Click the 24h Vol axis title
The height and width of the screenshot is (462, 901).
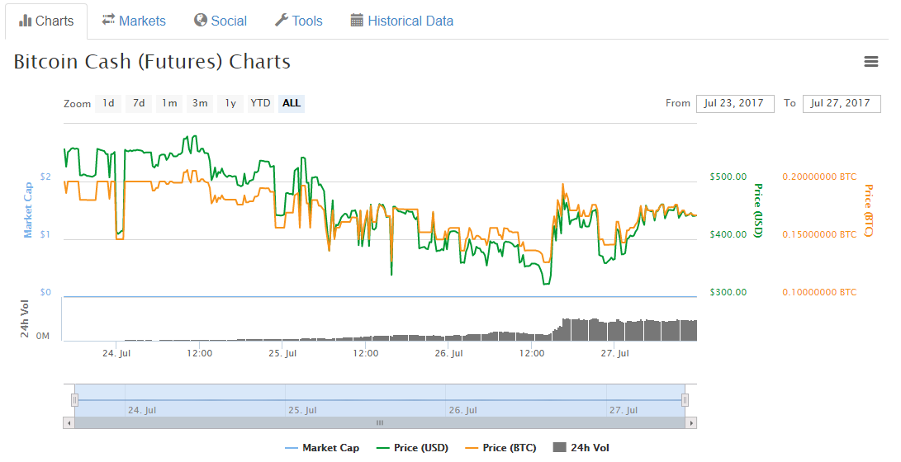point(25,318)
